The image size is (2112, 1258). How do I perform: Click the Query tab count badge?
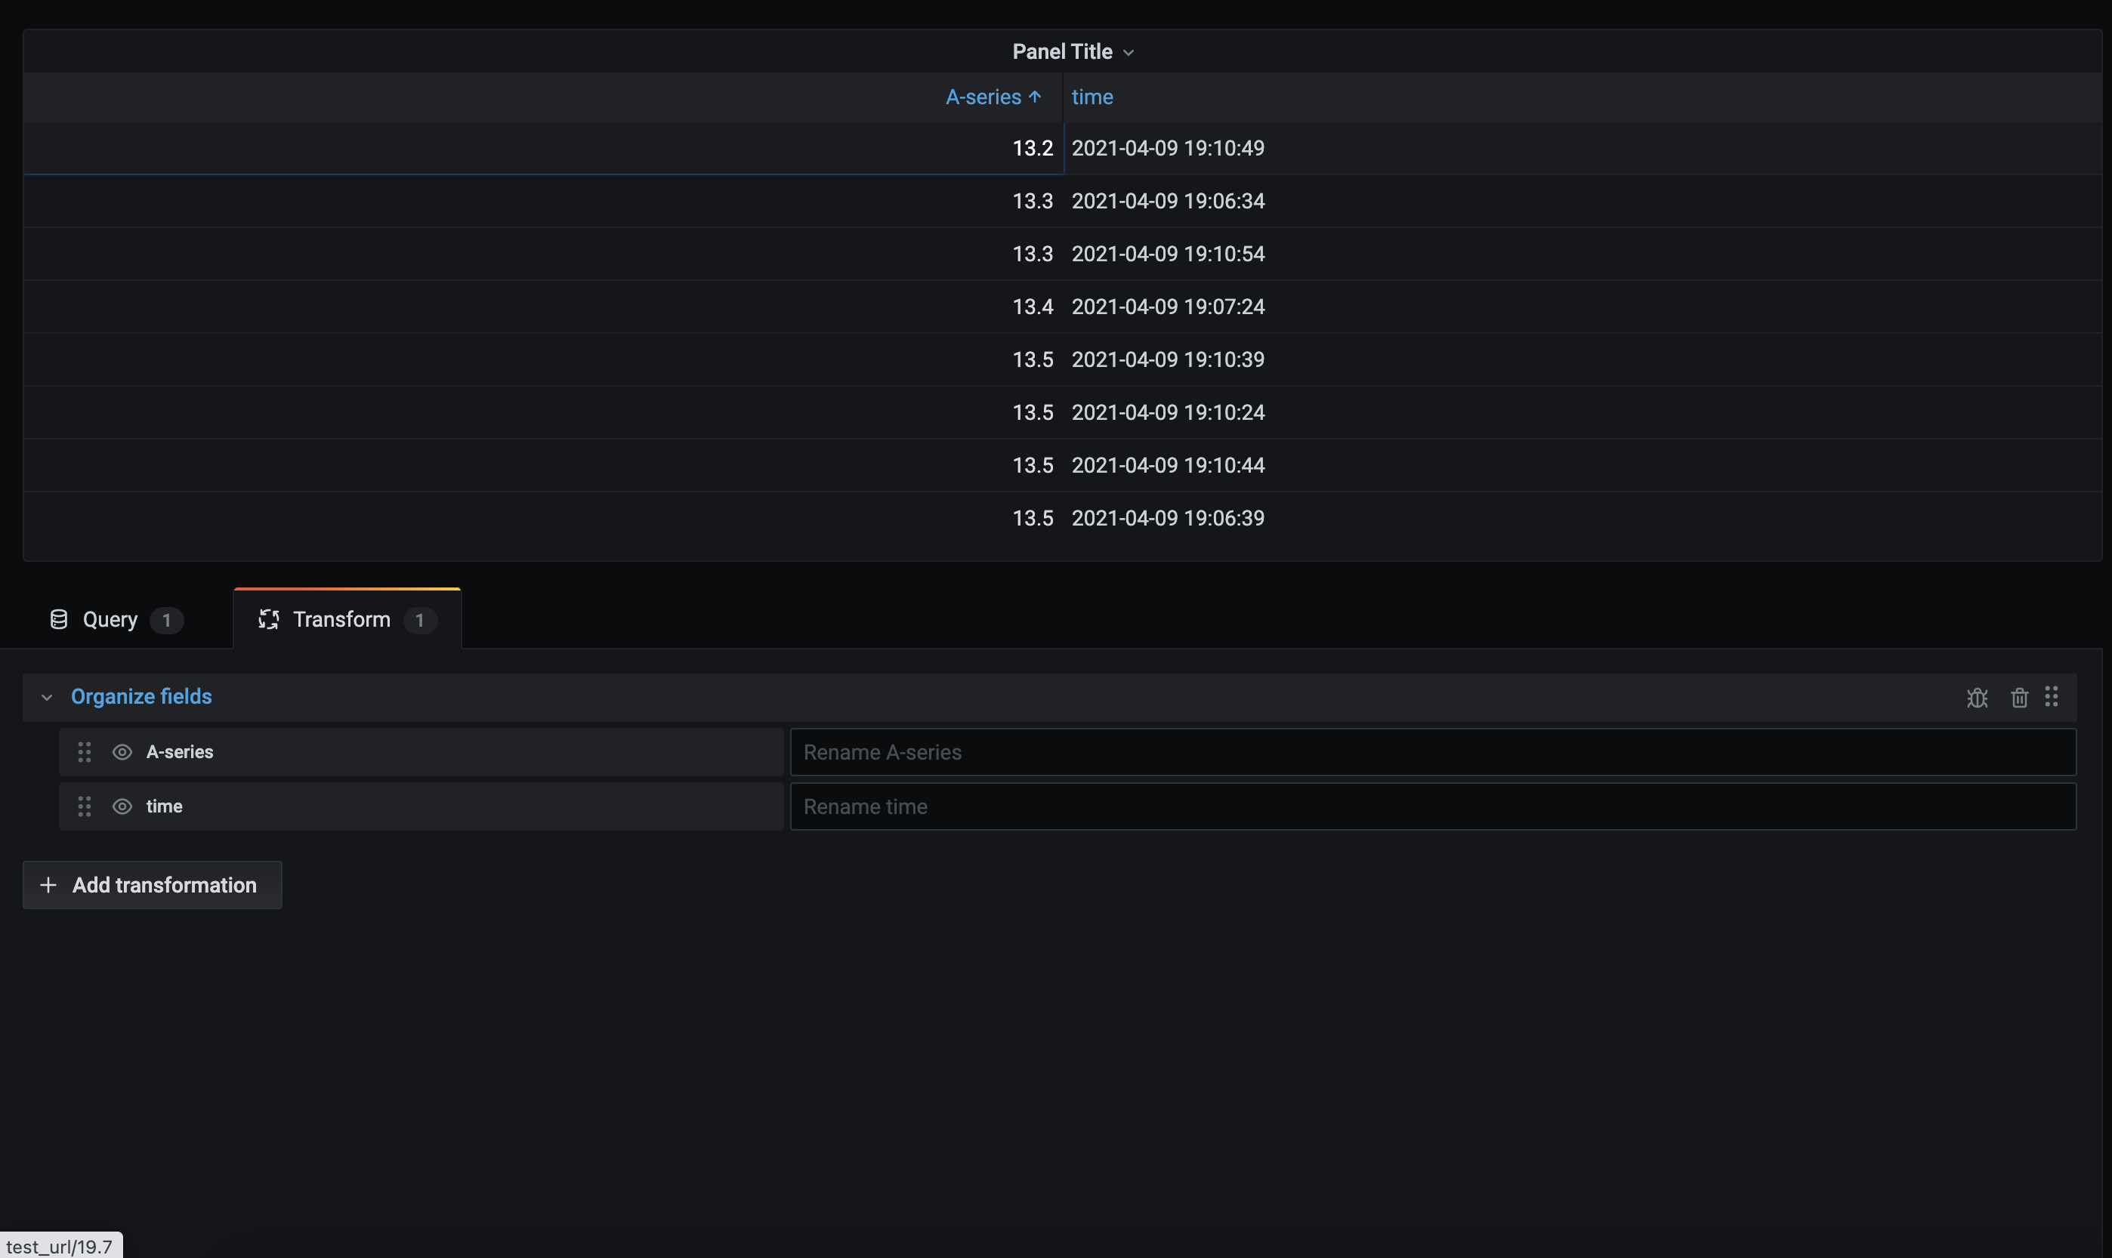point(166,621)
